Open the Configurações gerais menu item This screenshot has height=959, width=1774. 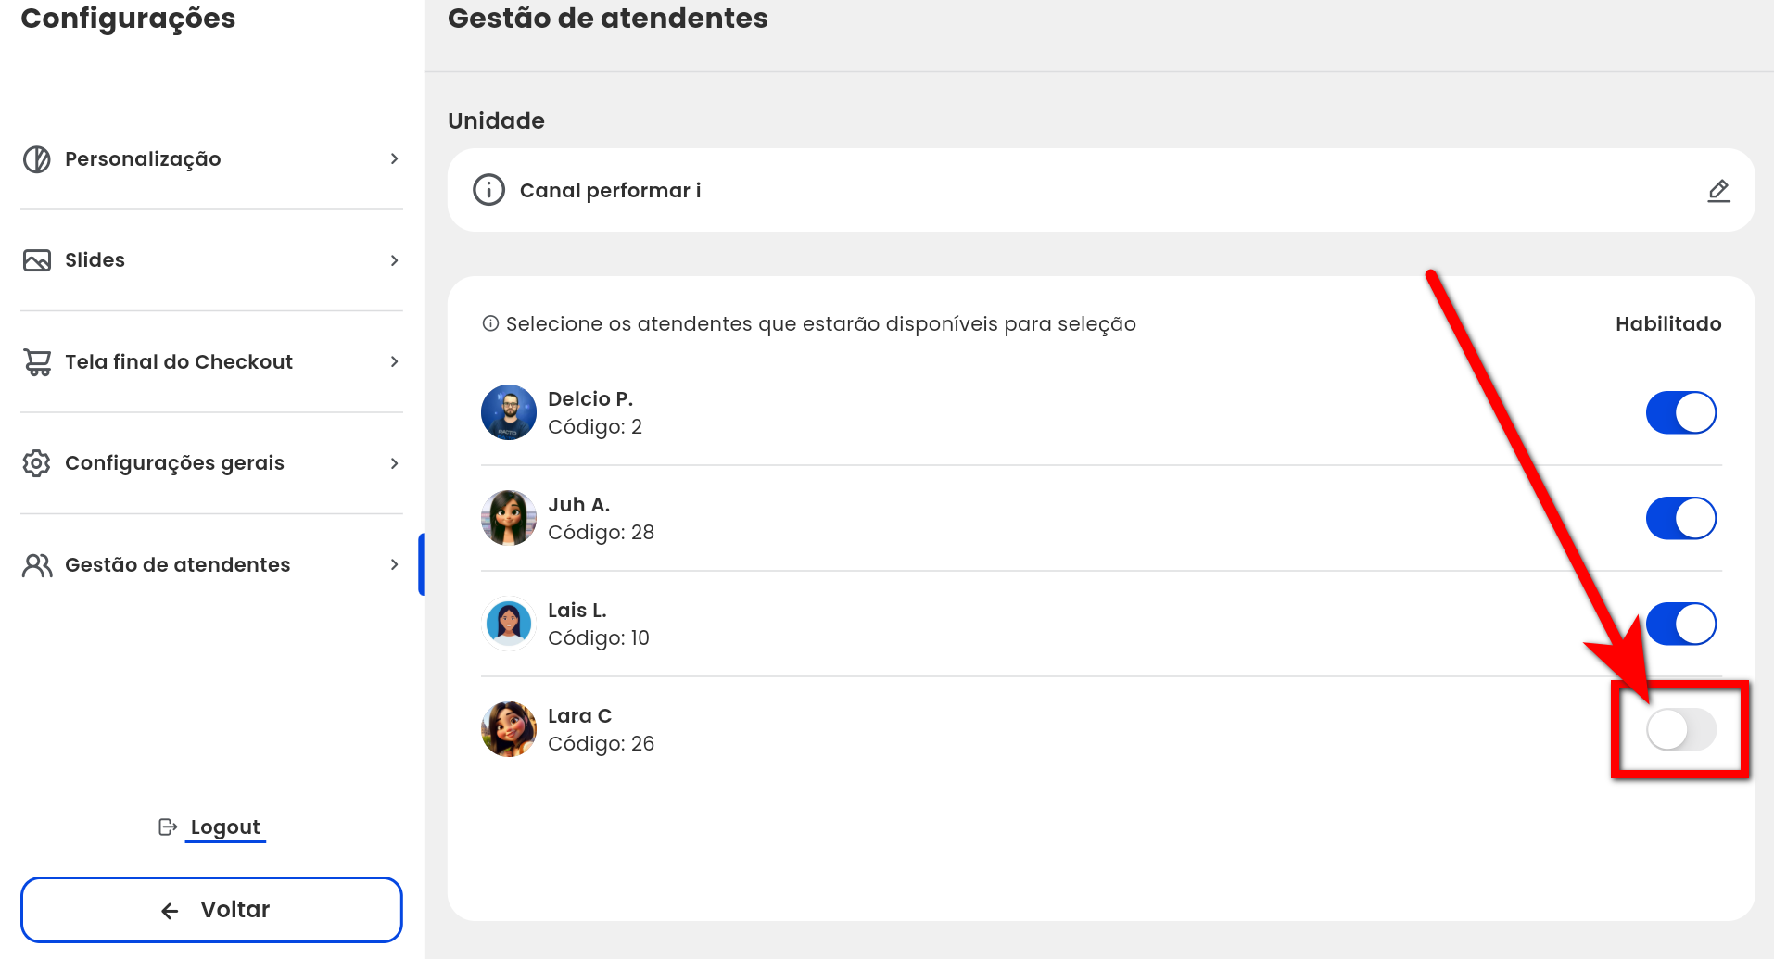(x=211, y=463)
